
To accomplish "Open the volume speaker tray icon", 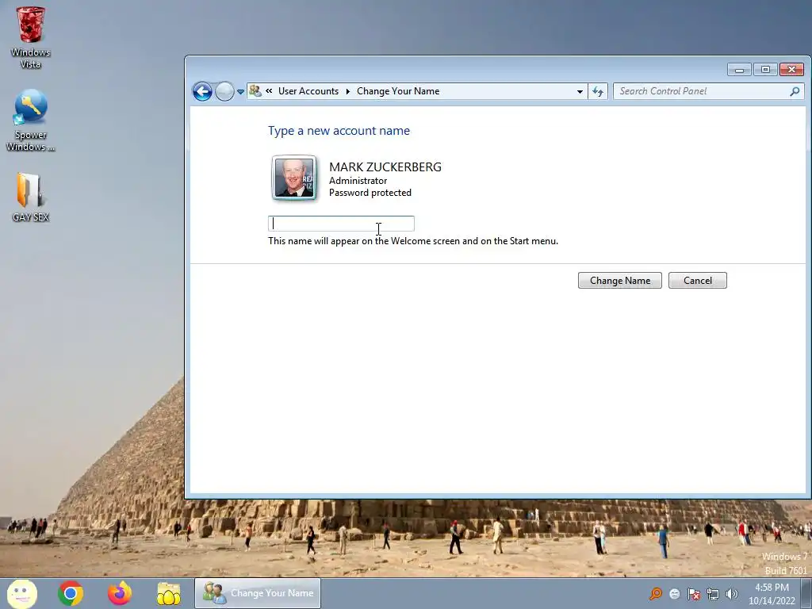I will (x=732, y=594).
